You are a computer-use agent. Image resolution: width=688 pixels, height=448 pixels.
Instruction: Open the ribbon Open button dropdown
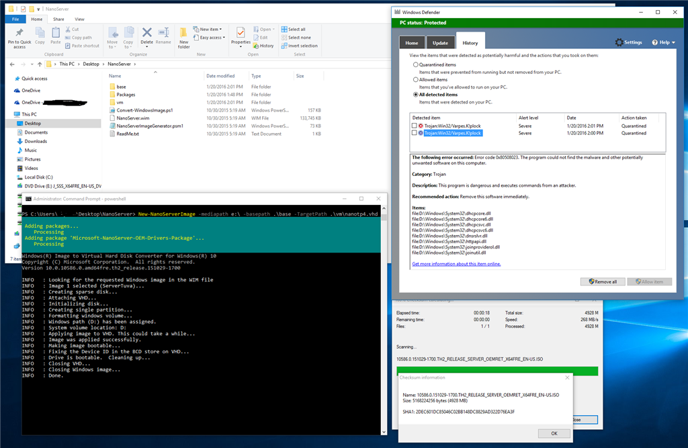point(264,30)
